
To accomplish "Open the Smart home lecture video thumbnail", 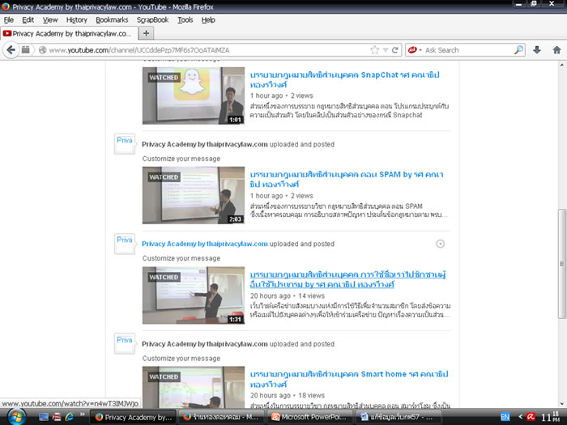I will (194, 388).
